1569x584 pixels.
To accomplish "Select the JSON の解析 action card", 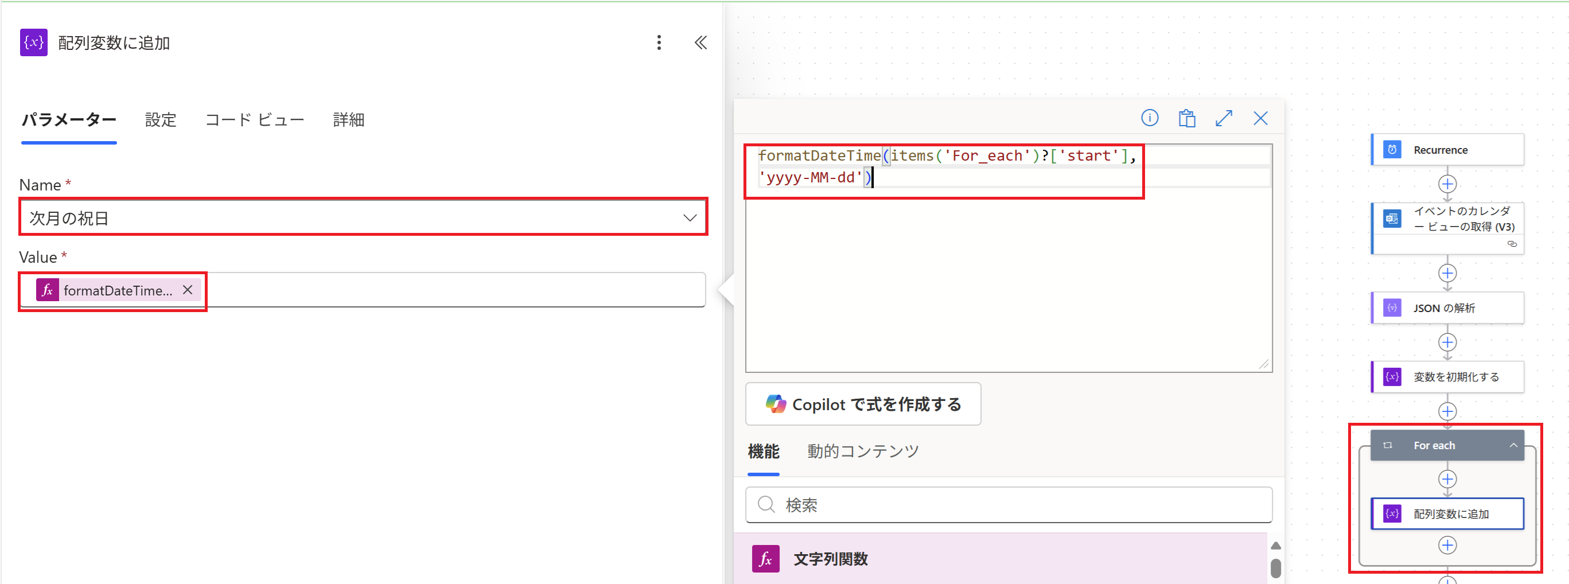I will click(x=1447, y=308).
